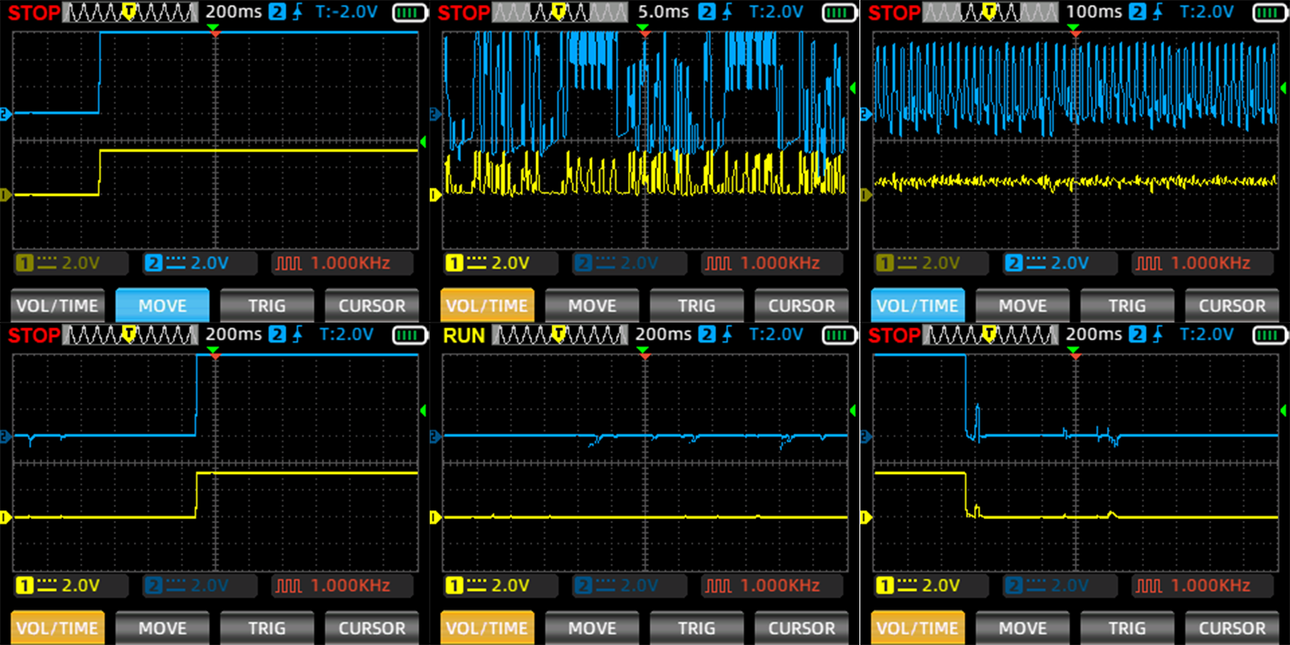Click square wave generator icon in 5.0ms screen
Image resolution: width=1290 pixels, height=645 pixels.
click(718, 263)
